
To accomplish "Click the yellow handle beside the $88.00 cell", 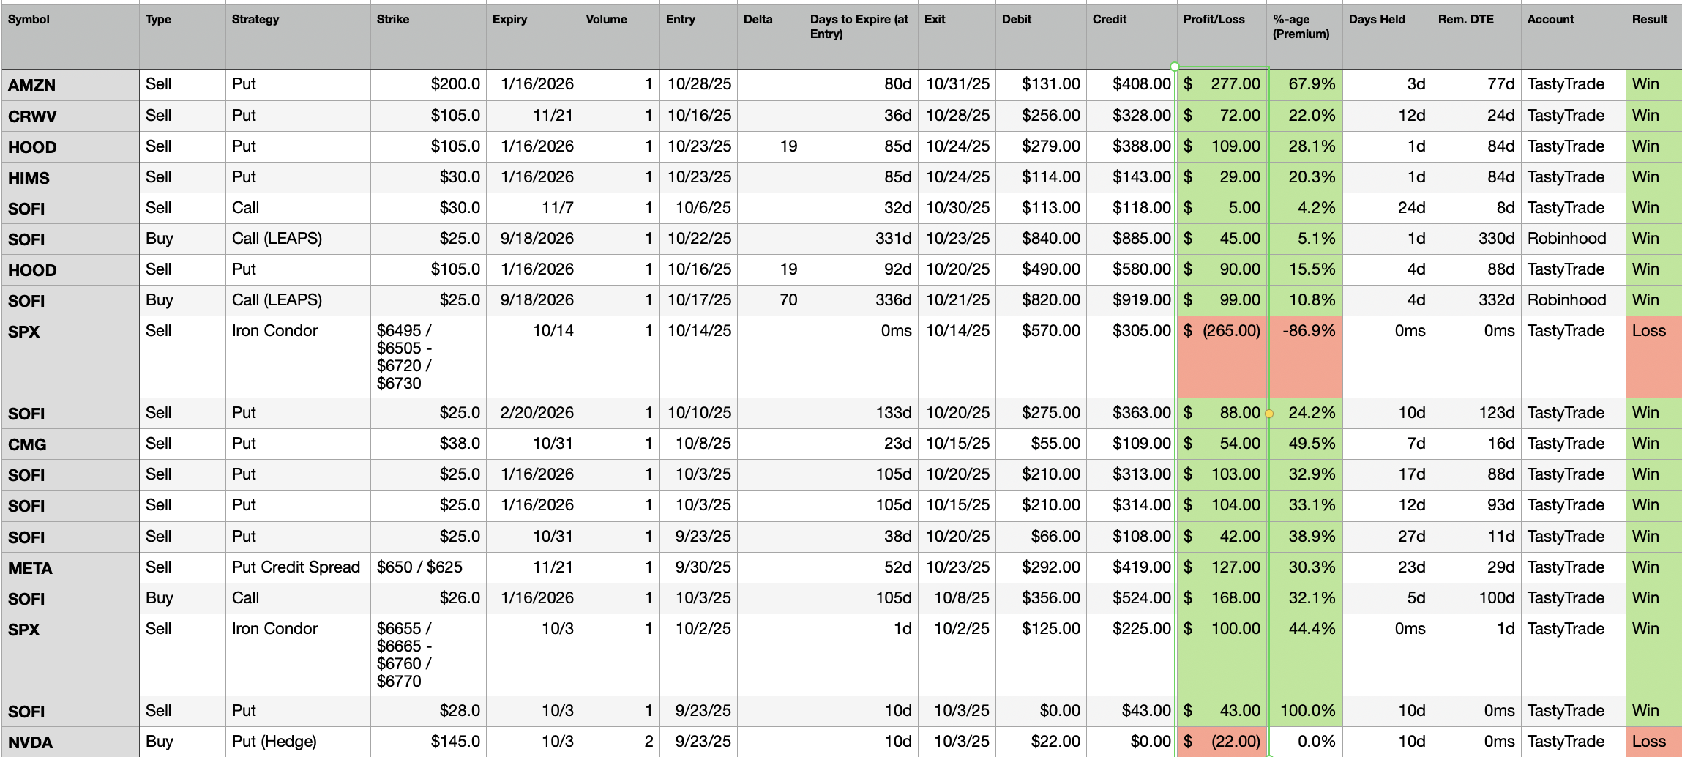I will pyautogui.click(x=1269, y=414).
